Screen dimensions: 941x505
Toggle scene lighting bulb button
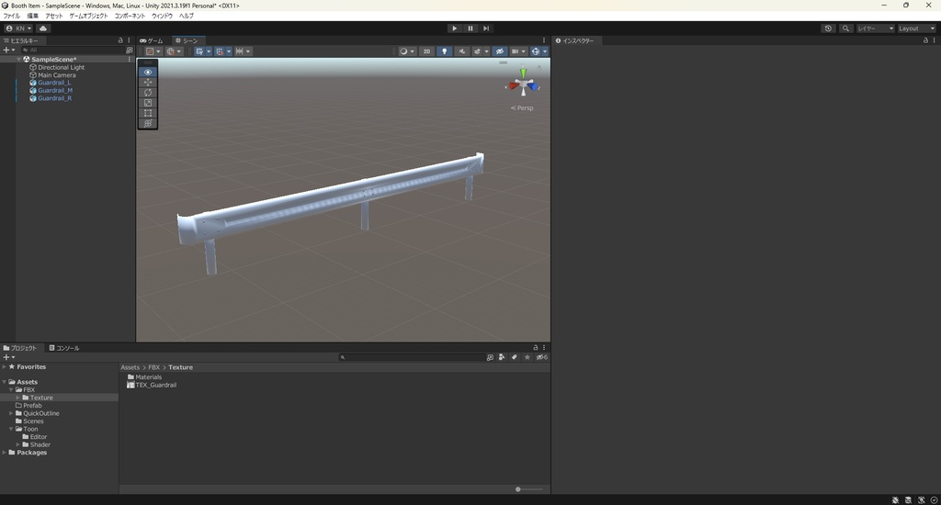[x=444, y=51]
